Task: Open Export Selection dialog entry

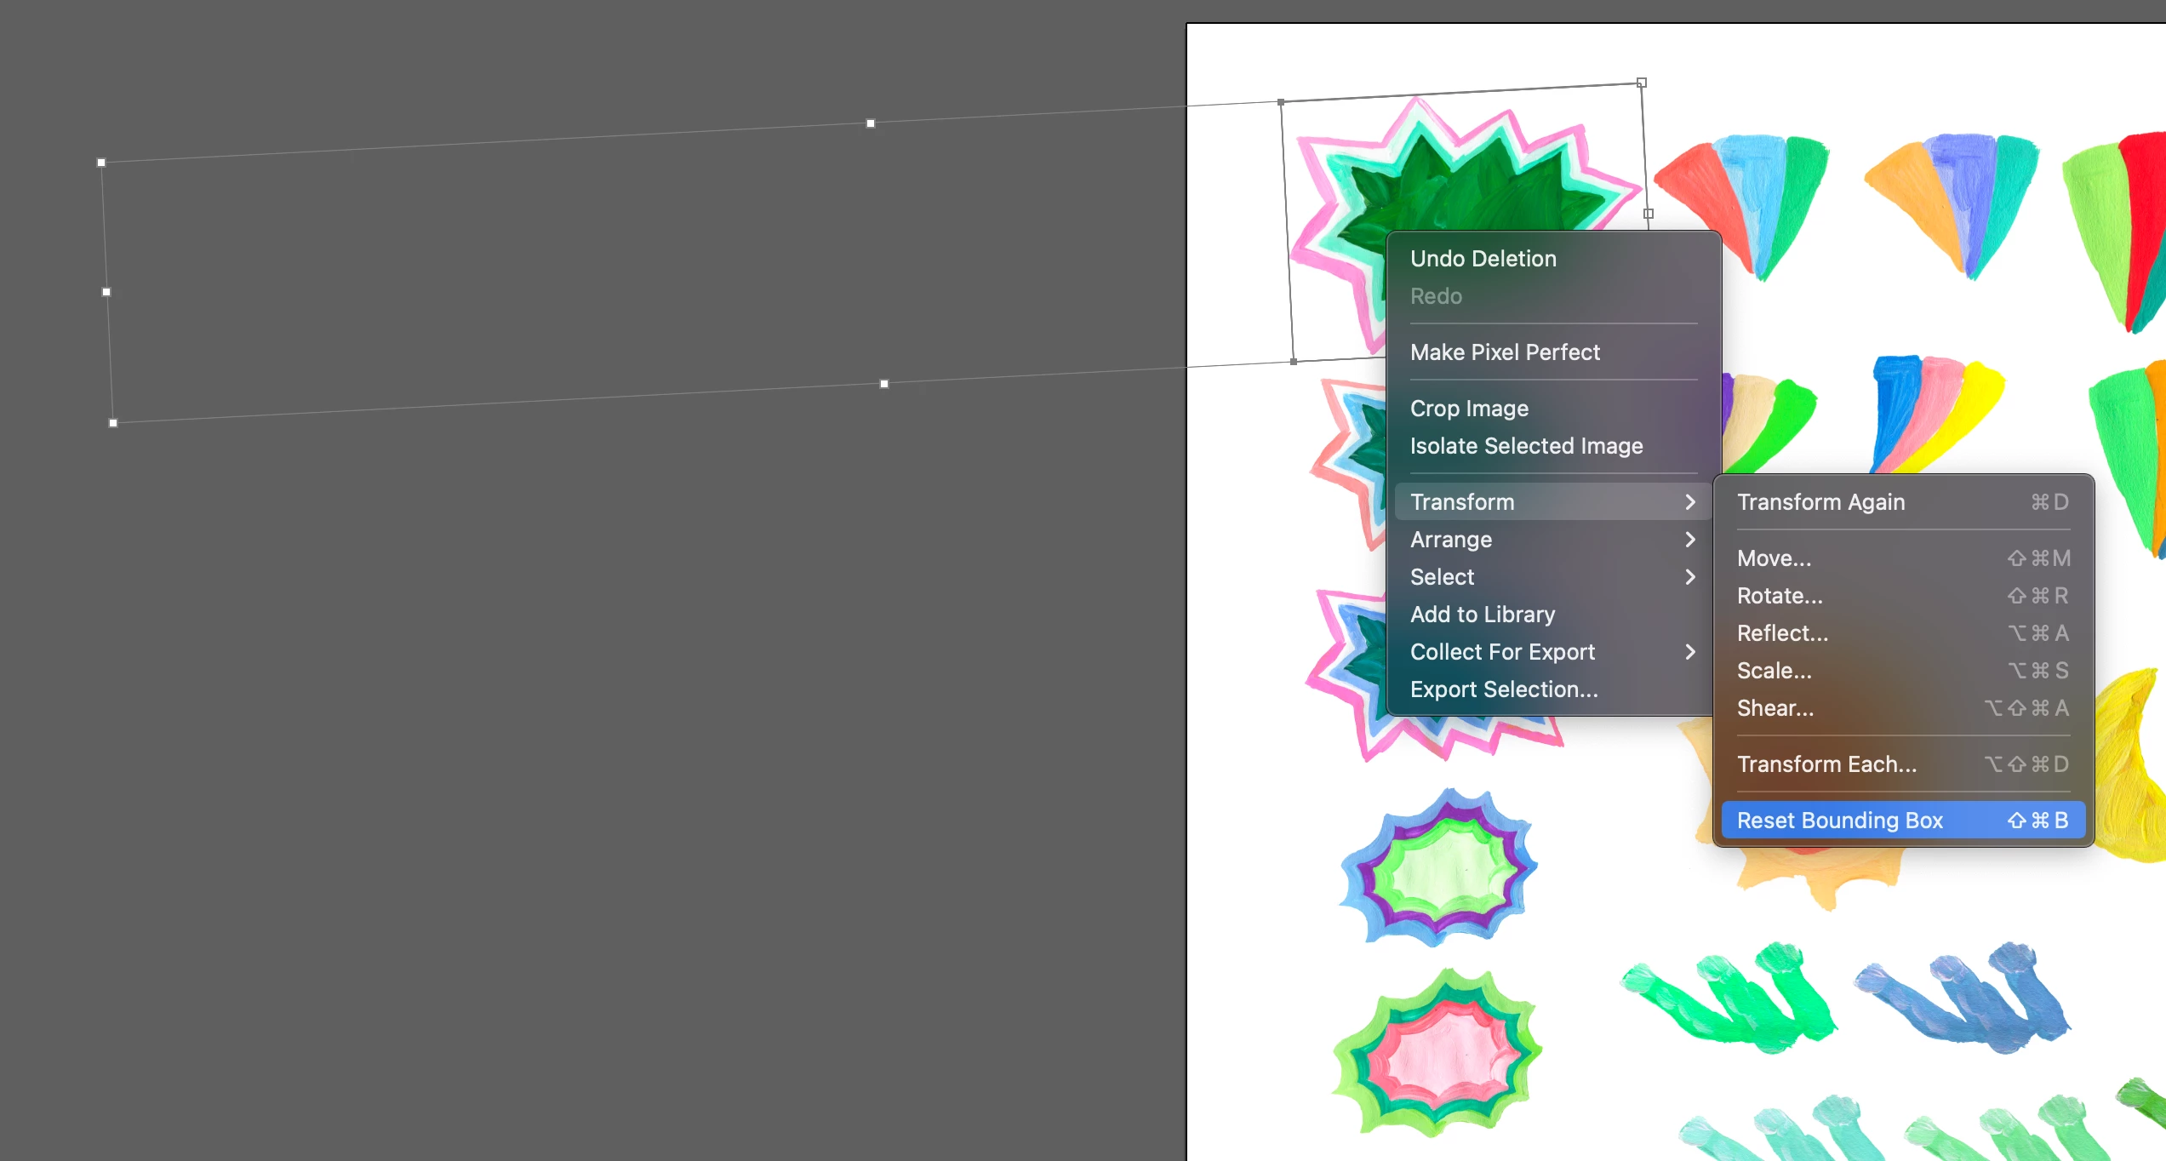Action: tap(1504, 689)
